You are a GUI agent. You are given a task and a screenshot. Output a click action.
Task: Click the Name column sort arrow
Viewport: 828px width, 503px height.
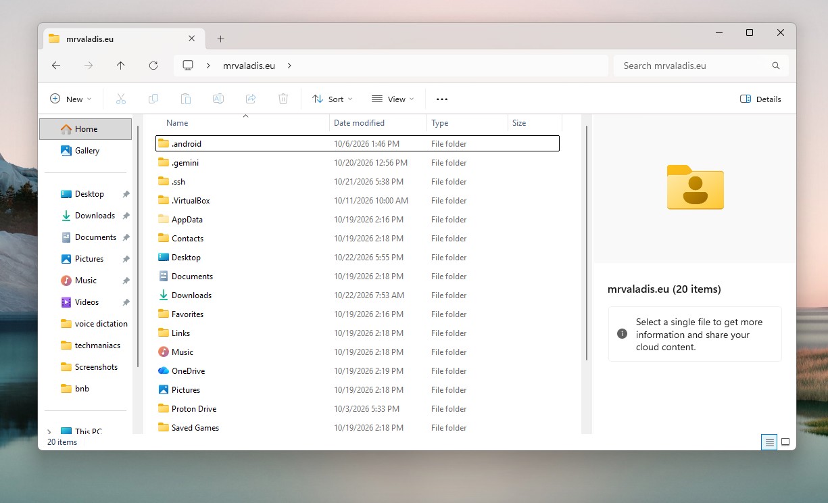pyautogui.click(x=245, y=116)
